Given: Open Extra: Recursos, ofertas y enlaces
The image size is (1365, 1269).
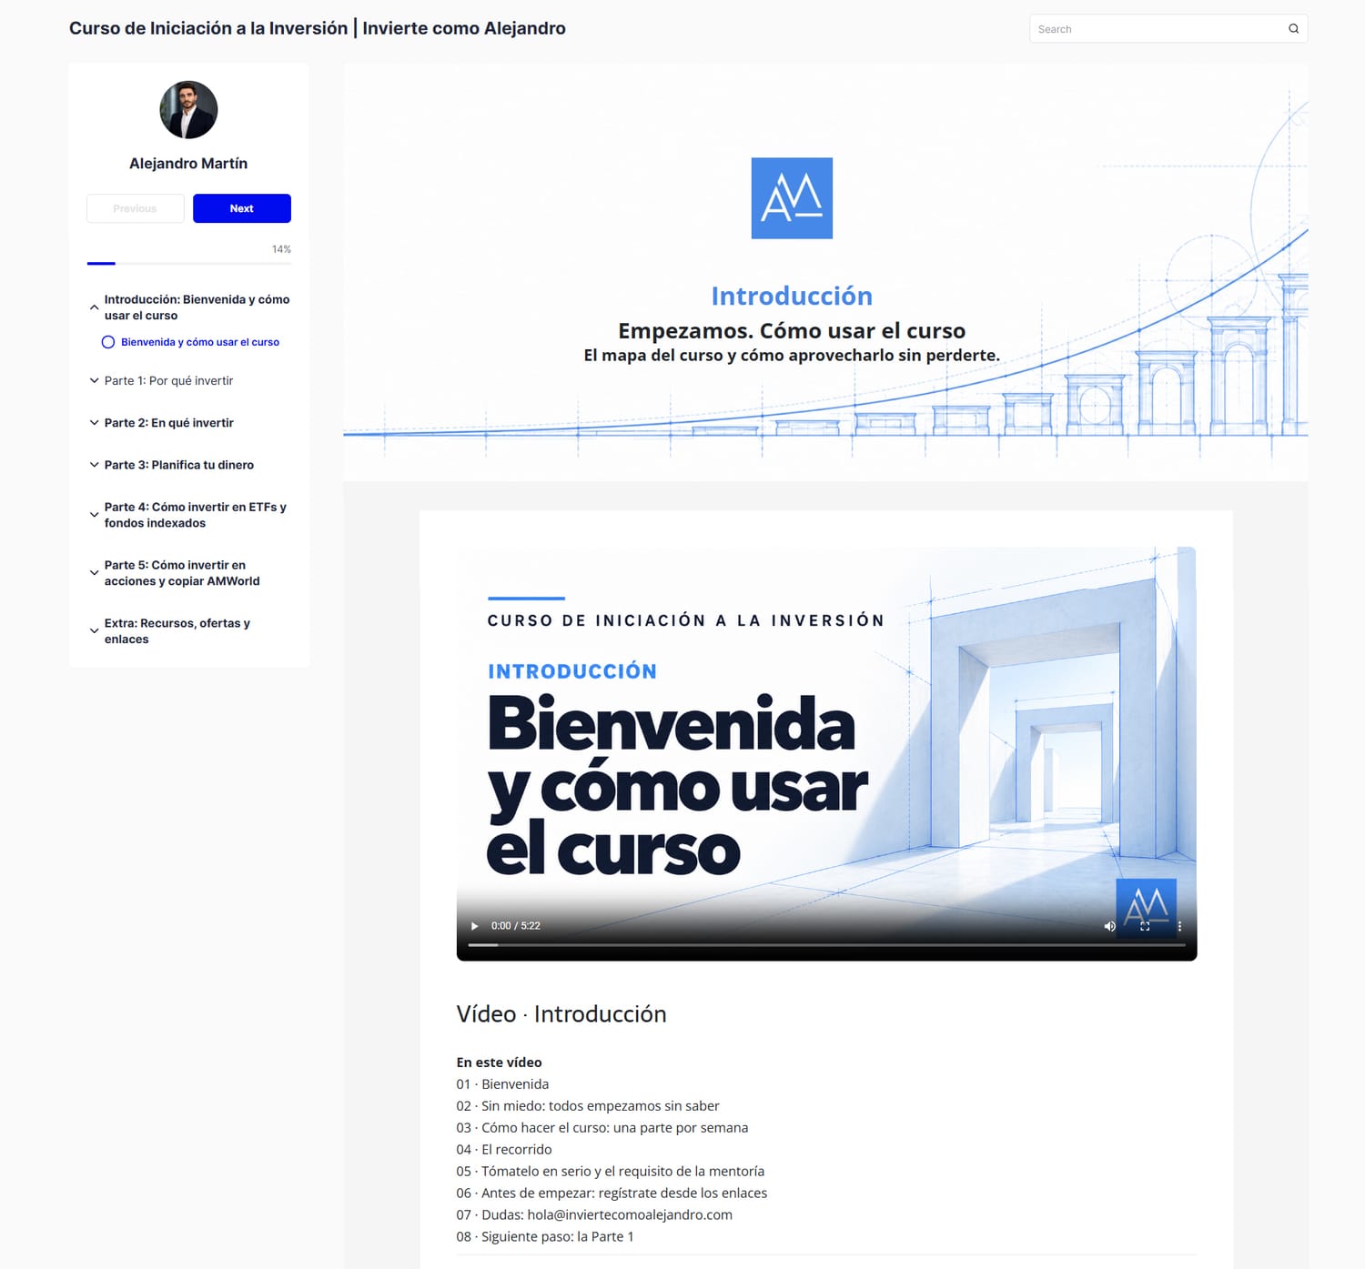Looking at the screenshot, I should (x=177, y=631).
